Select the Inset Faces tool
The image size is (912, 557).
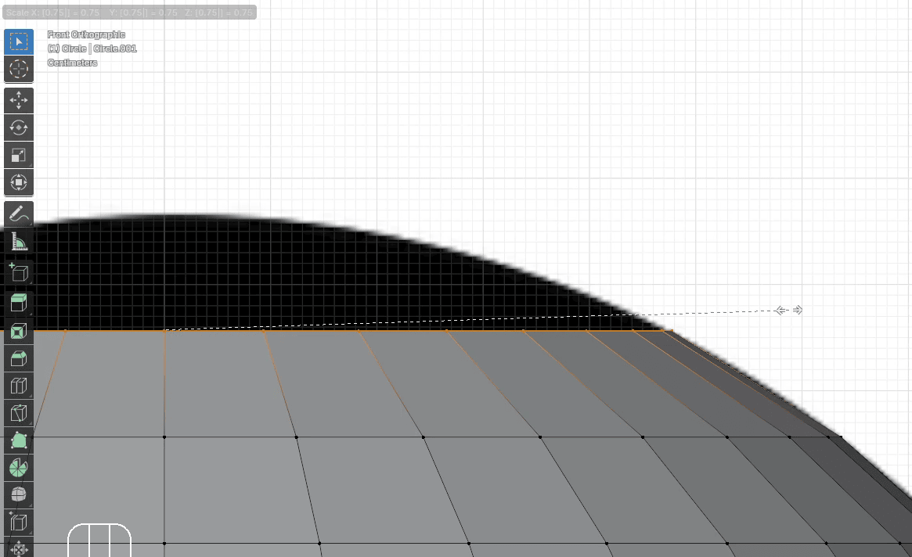click(19, 331)
